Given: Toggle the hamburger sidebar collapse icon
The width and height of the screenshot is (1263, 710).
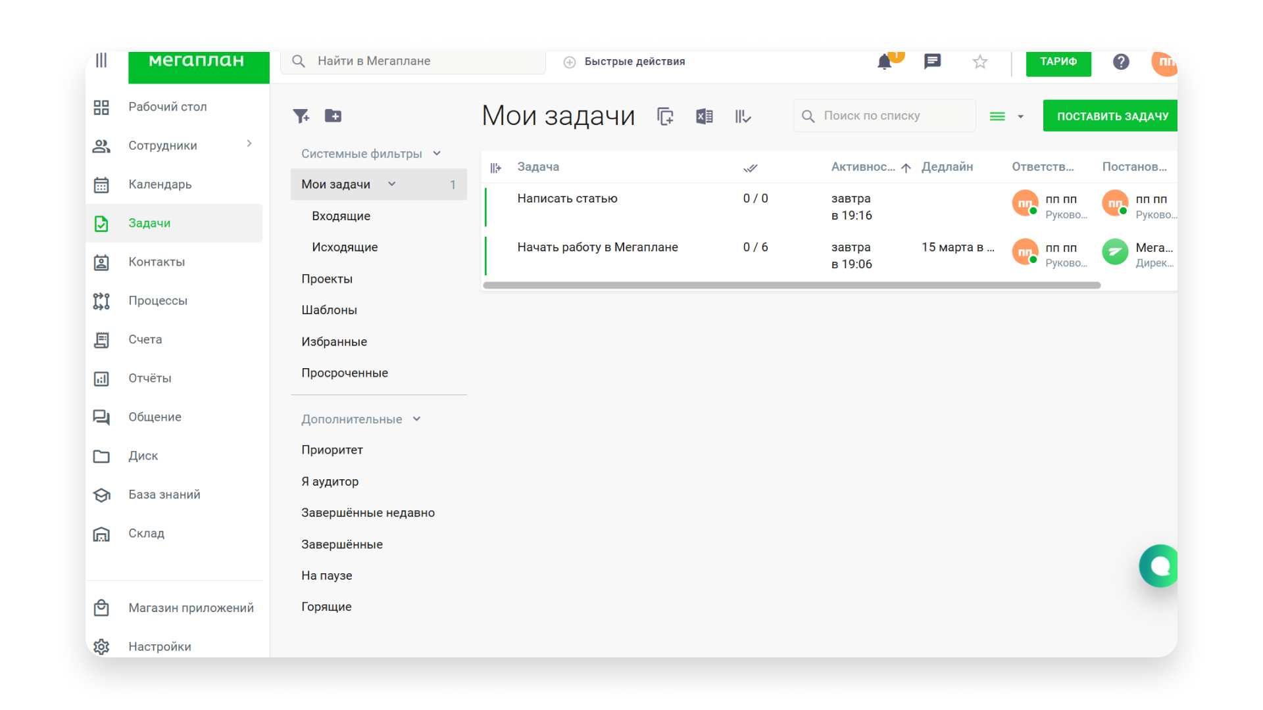Looking at the screenshot, I should (101, 60).
